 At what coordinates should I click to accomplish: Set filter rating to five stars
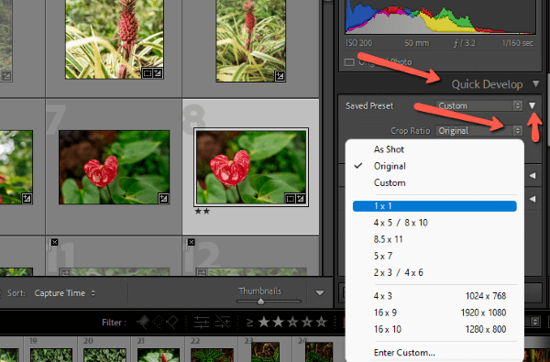322,322
